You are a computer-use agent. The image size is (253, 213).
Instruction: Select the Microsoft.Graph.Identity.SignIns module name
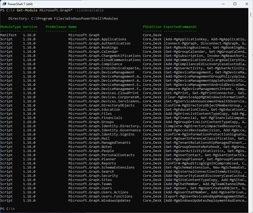(x=101, y=134)
